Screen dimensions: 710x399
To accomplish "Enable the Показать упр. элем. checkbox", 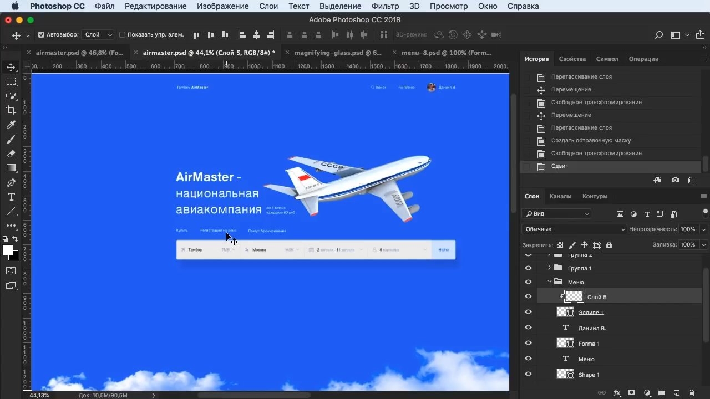I will pyautogui.click(x=123, y=35).
